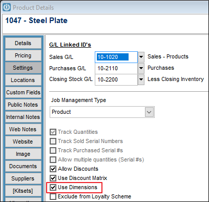Screen dimensions: 209x202
Task: Click the Purchases G/L field 10-2110
Action: 116,68
